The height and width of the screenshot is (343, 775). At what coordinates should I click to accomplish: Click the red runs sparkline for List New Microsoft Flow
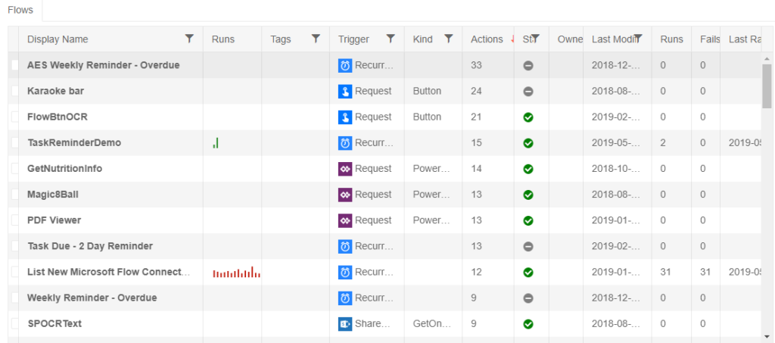pos(236,272)
